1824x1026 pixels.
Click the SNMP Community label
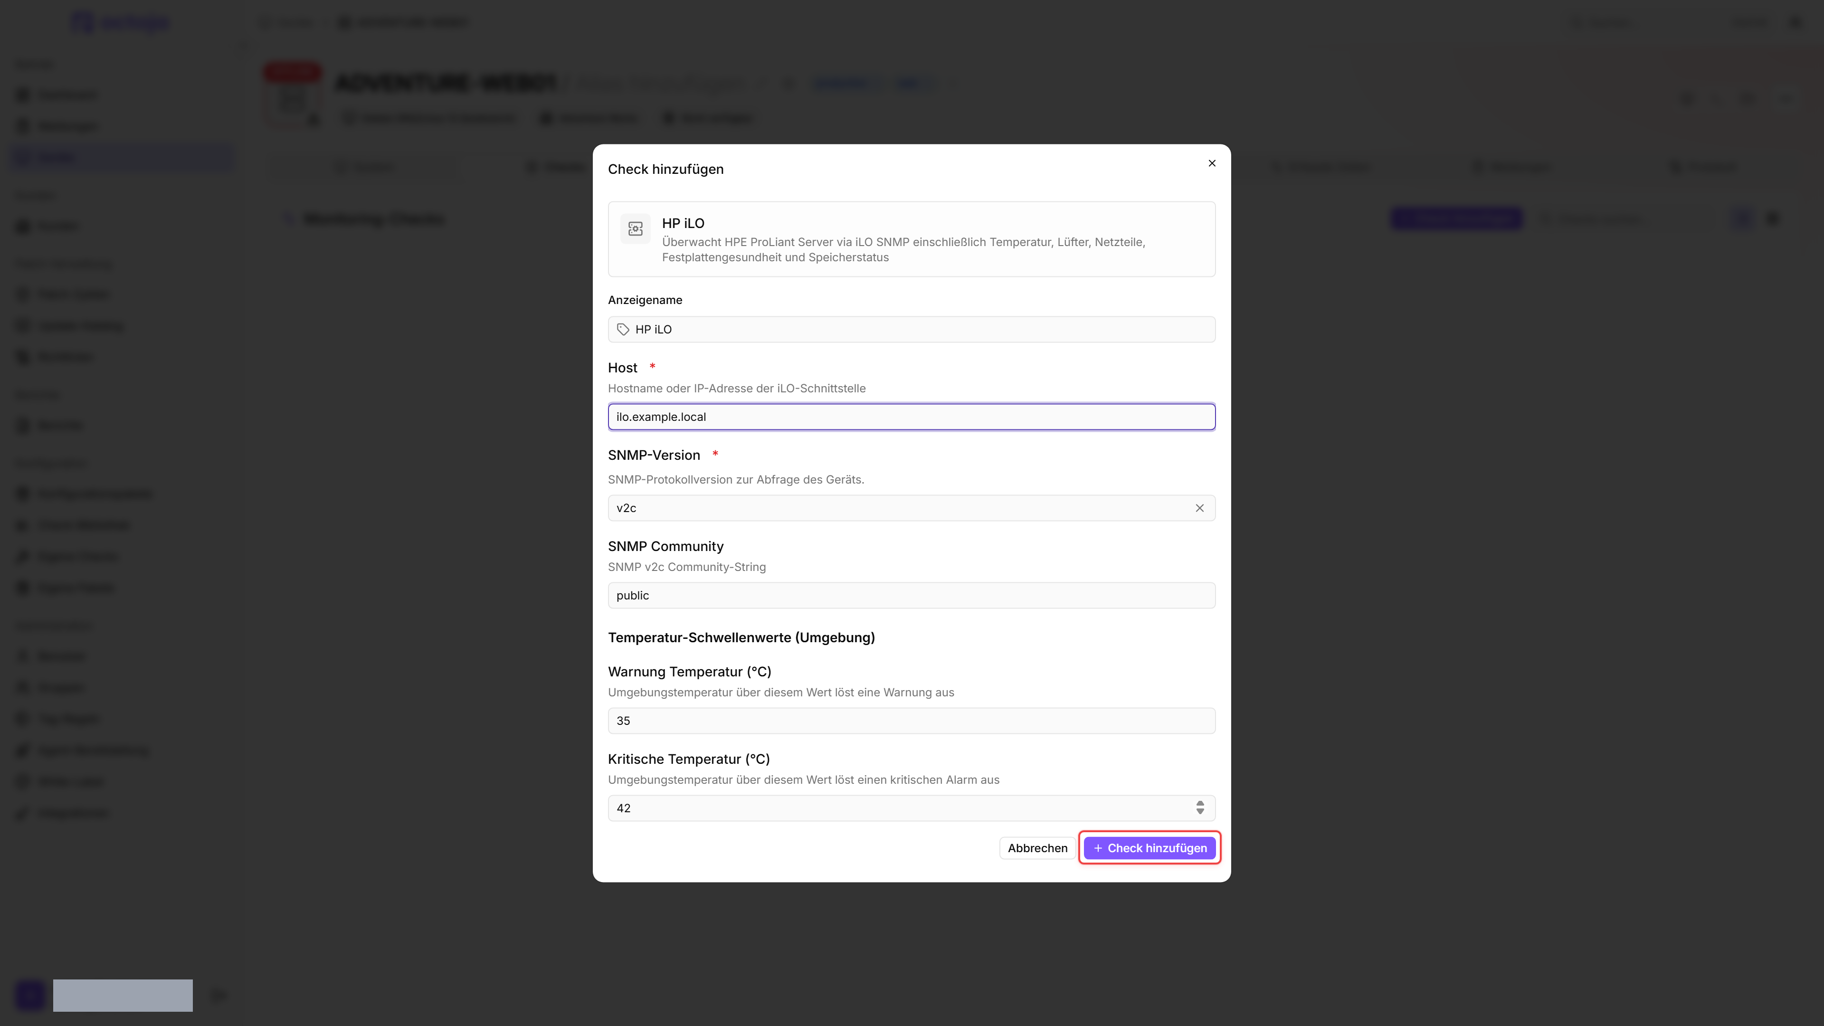pos(665,547)
